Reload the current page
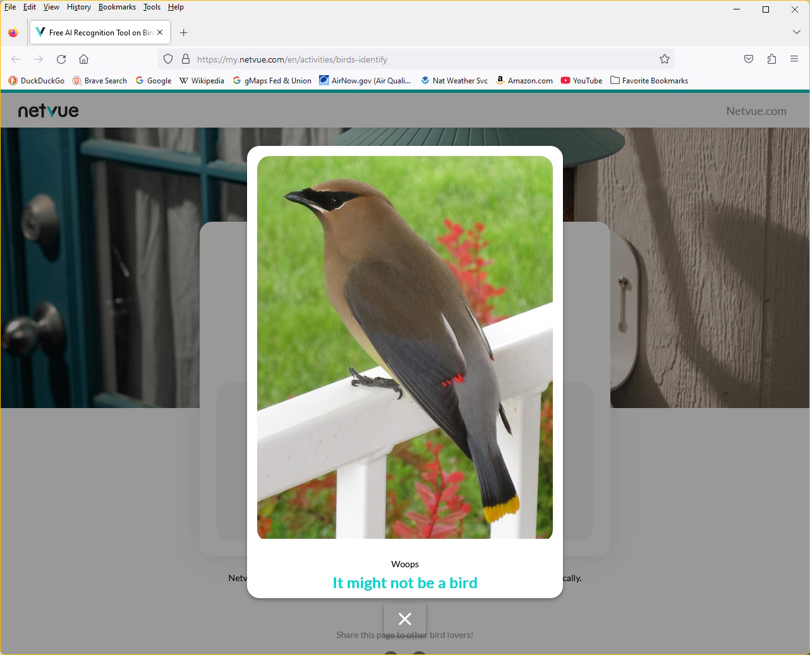The image size is (810, 655). [x=61, y=59]
